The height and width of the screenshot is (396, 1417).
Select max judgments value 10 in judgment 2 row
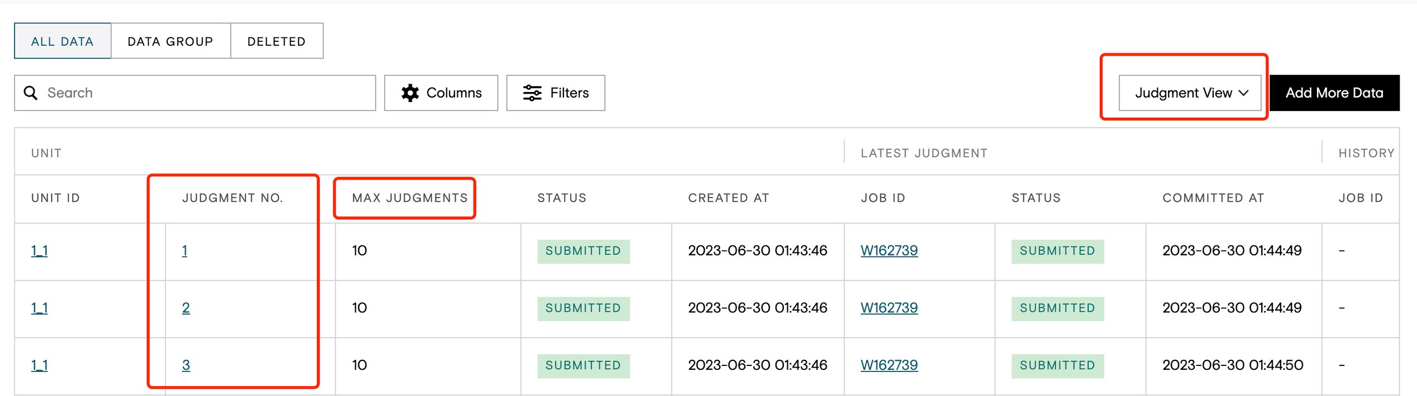click(x=360, y=308)
